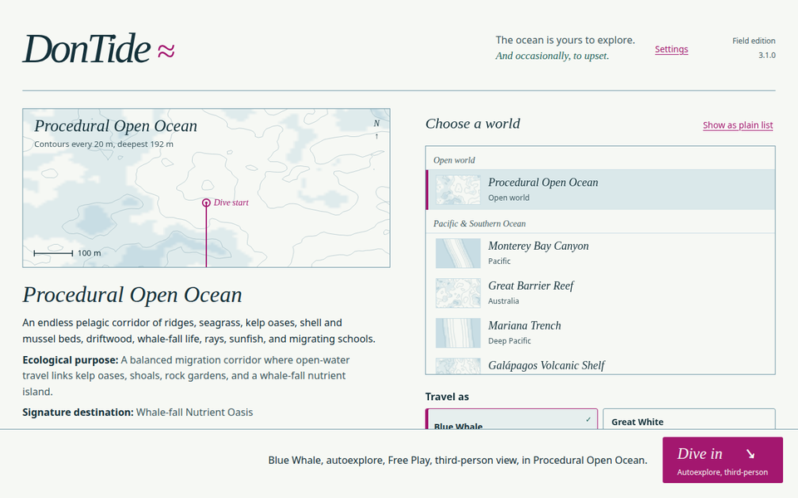
Task: Click the wave symbol beside DonTide logo
Action: point(166,51)
